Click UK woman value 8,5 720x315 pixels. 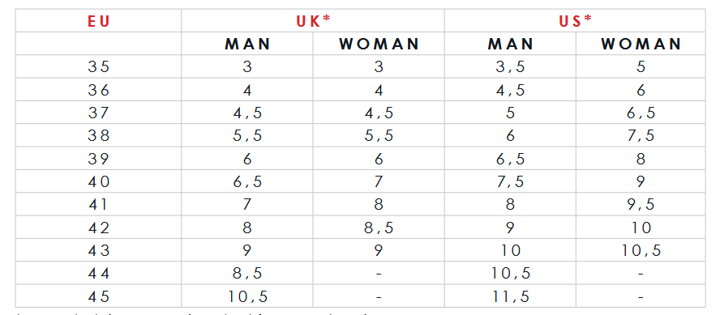(x=379, y=228)
